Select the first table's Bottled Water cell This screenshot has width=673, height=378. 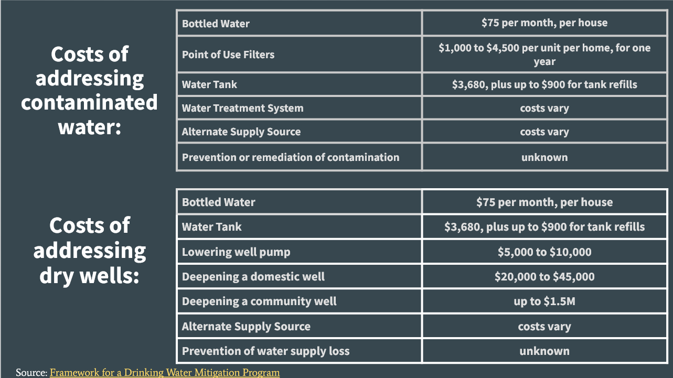(x=299, y=23)
